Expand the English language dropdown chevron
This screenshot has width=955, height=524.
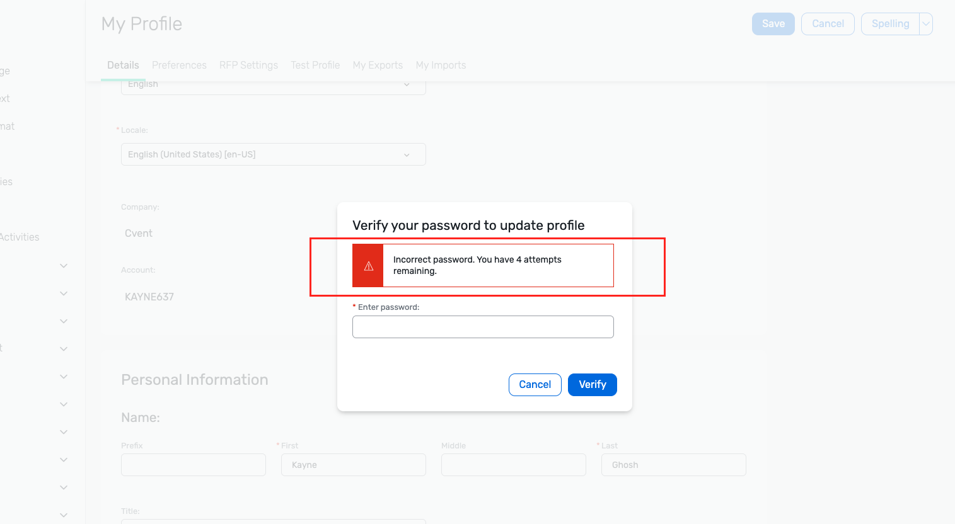click(407, 85)
